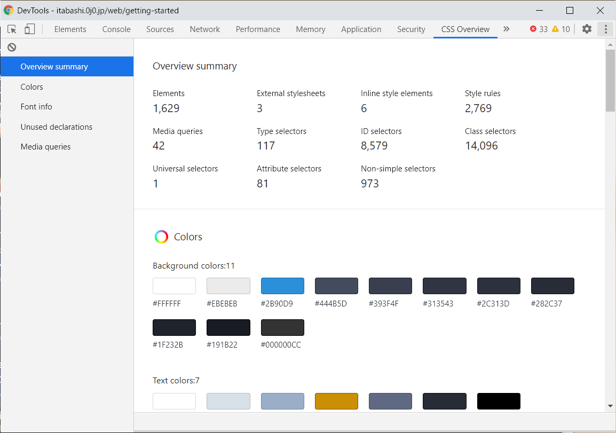Switch to the Elements tab
Screen dimensions: 616x433
tap(70, 29)
